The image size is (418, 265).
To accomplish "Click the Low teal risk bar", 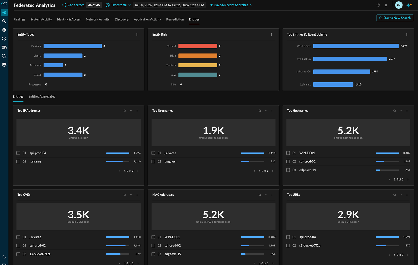I will click(198, 75).
